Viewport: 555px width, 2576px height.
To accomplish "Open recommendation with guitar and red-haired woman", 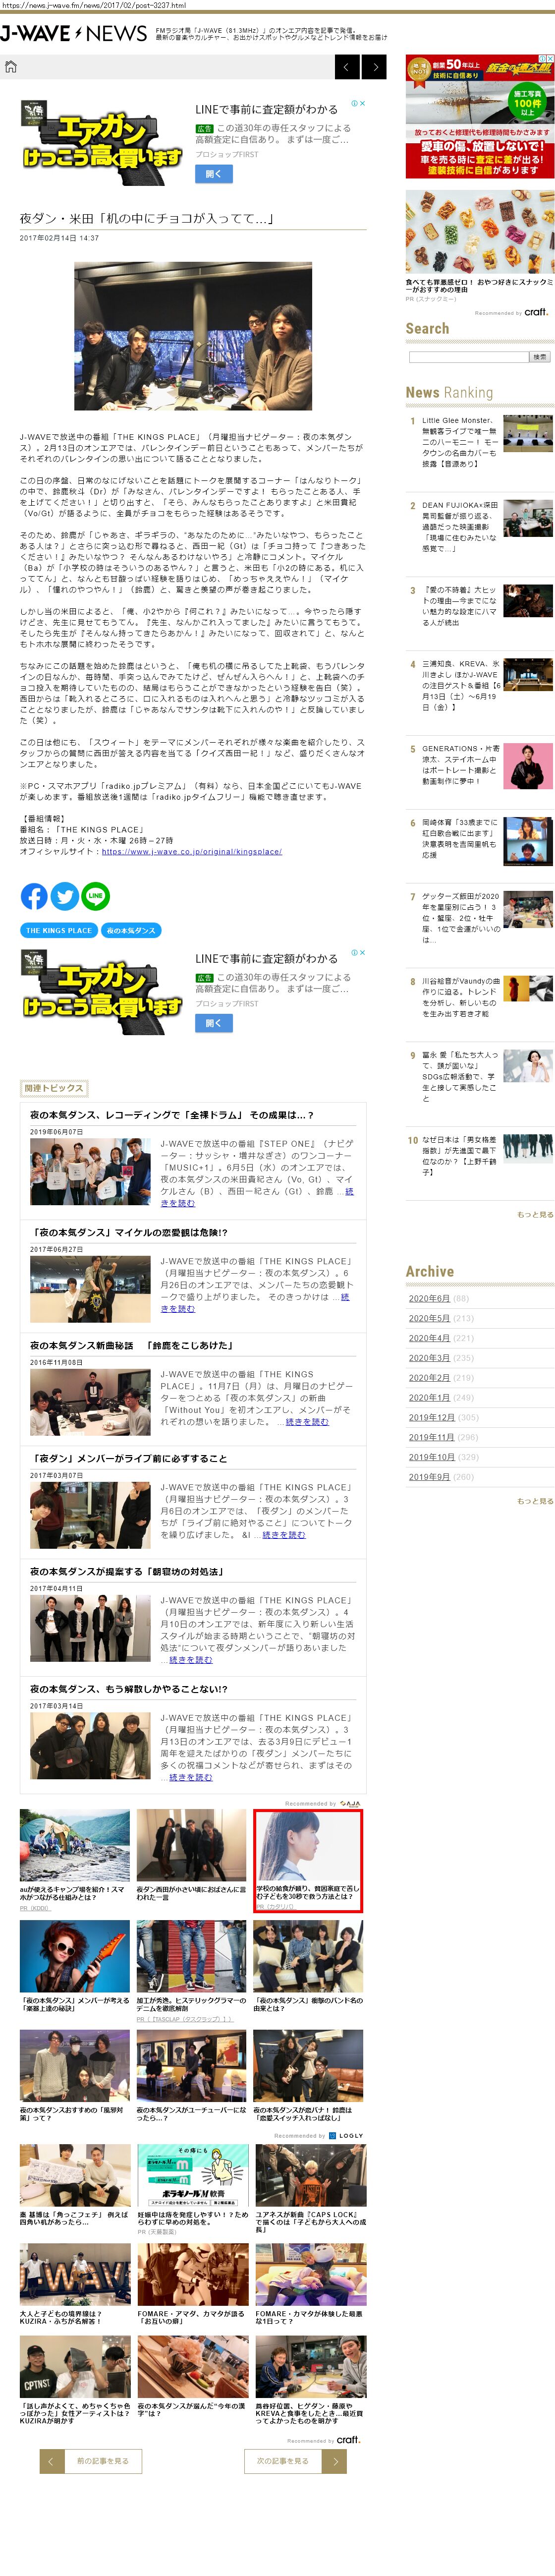I will point(74,1955).
